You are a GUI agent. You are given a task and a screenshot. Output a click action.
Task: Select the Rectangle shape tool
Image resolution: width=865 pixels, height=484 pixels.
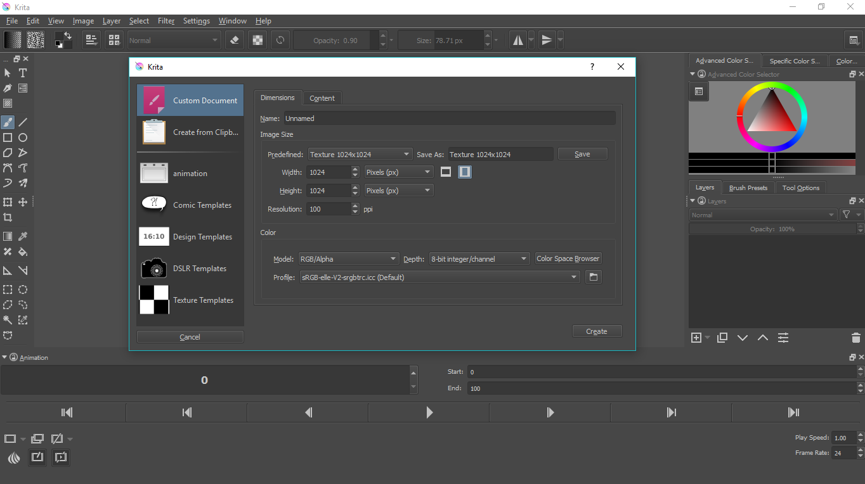8,137
